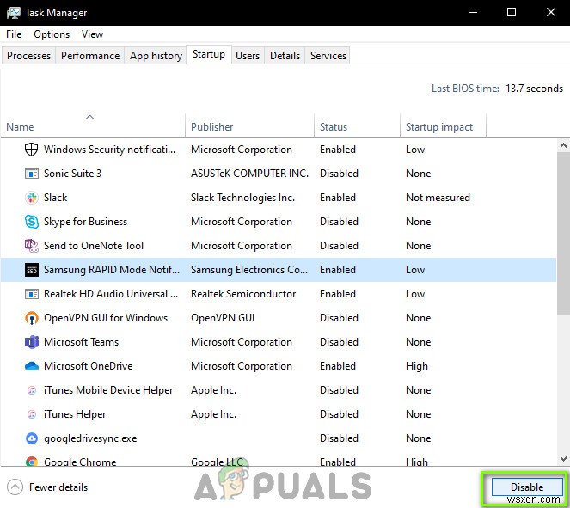
Task: Click OneDrive's High startup impact cell
Action: tap(417, 366)
